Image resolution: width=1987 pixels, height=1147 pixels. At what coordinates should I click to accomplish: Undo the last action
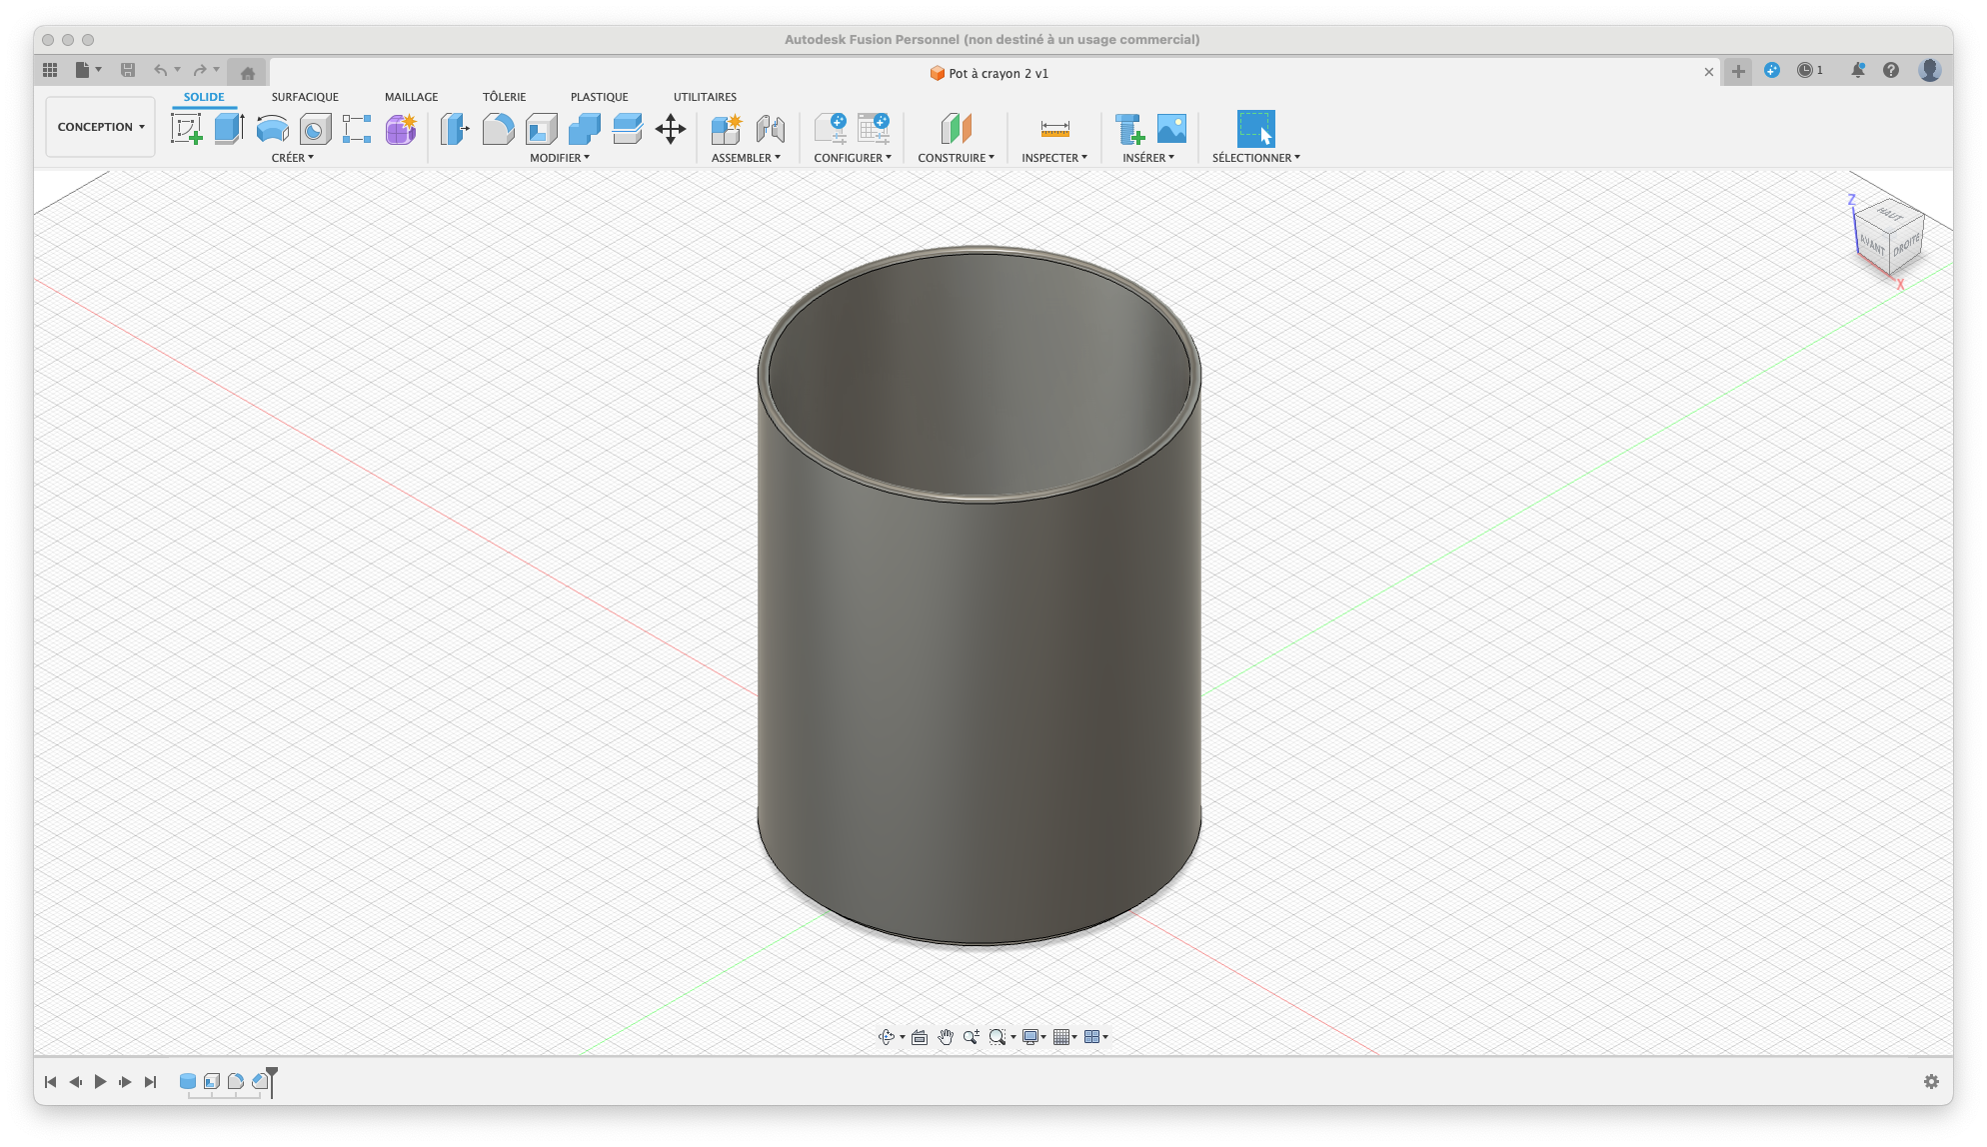click(161, 70)
